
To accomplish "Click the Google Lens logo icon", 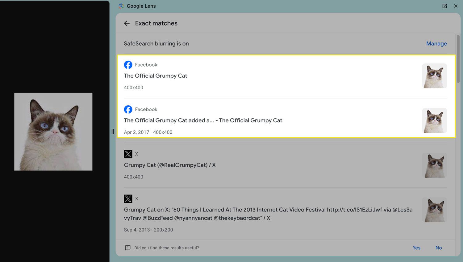I will click(x=121, y=6).
